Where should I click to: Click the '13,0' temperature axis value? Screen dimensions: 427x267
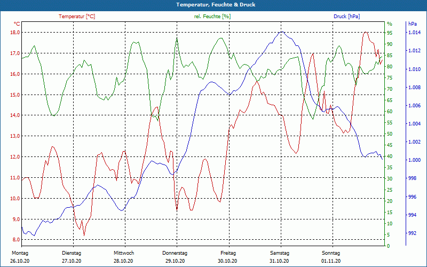(x=15, y=136)
